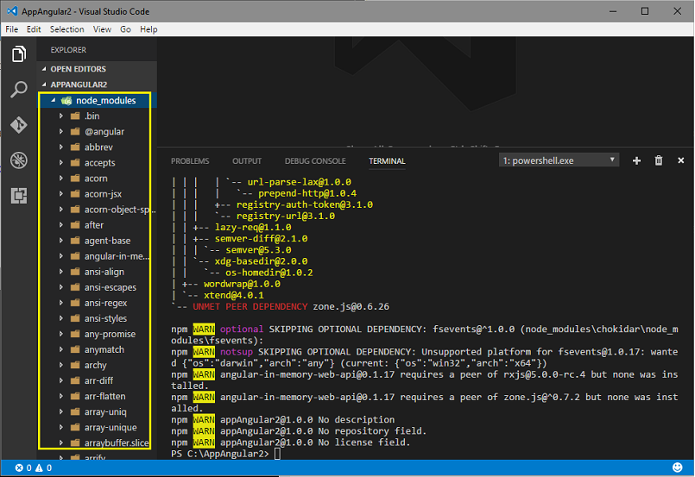
Task: Click 'lazy-req@1.1.0' in terminal output
Action: 253,227
